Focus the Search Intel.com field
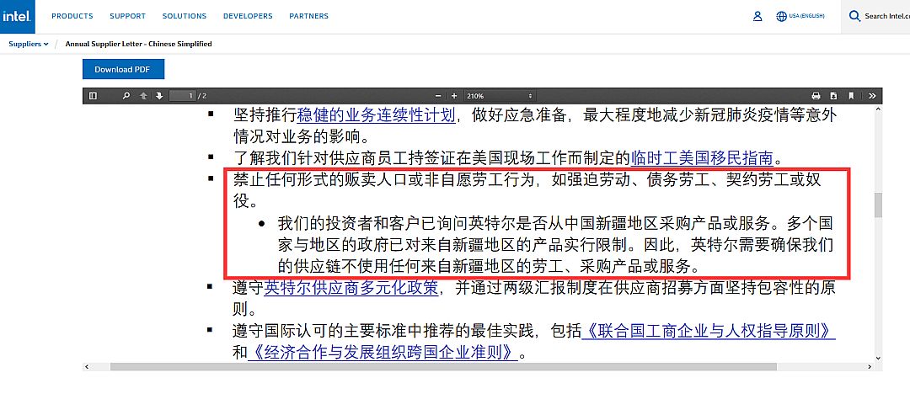Image resolution: width=910 pixels, height=399 pixels. click(x=886, y=16)
